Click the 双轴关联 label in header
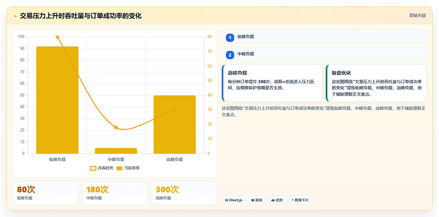 click(418, 15)
